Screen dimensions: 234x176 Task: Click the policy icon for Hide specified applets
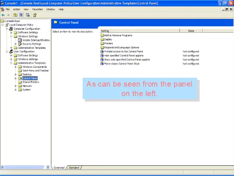102,55
